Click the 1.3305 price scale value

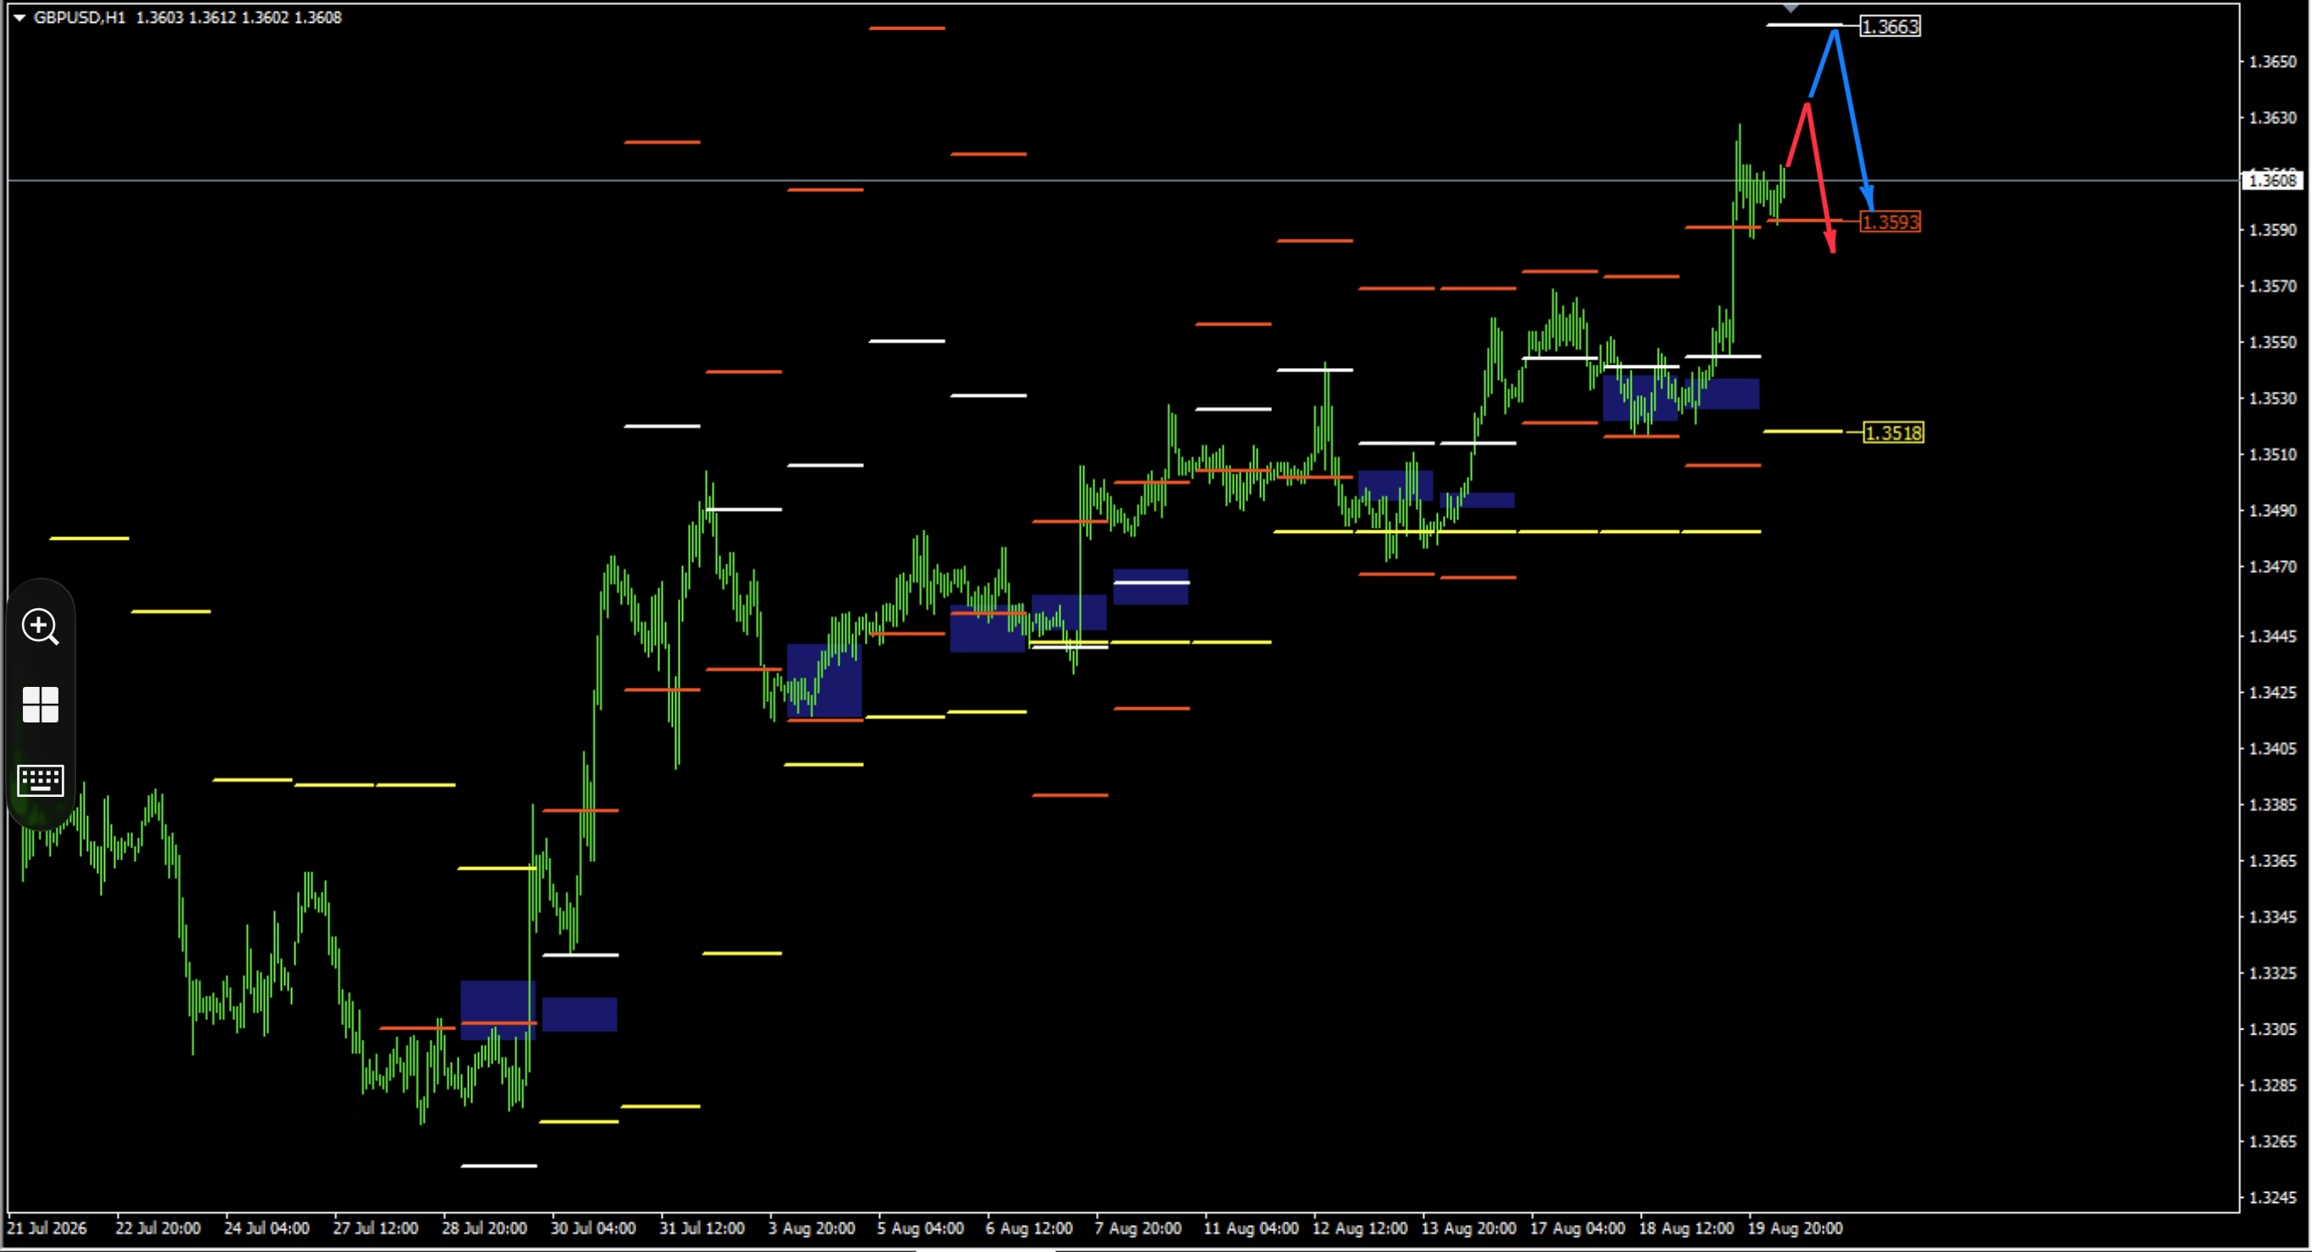coord(2273,1030)
